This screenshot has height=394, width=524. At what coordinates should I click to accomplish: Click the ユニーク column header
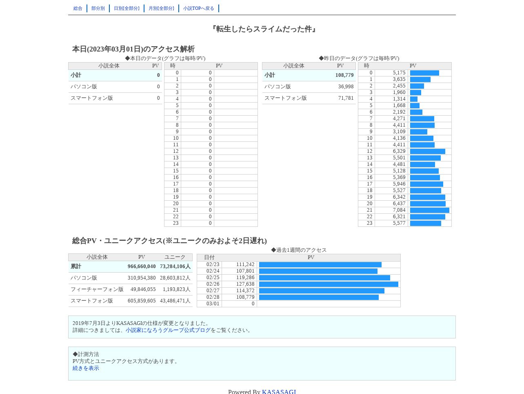(175, 257)
